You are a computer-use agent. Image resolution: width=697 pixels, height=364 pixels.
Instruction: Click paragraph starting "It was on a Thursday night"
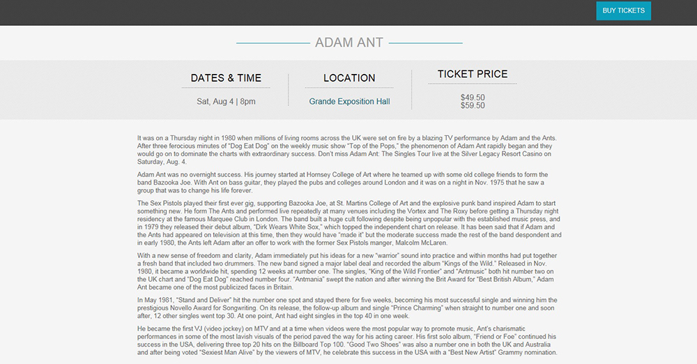click(x=347, y=150)
